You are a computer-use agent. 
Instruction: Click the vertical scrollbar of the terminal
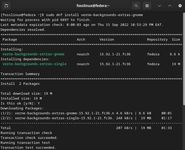(184, 59)
